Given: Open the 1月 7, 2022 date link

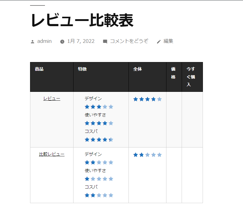Looking at the screenshot, I should point(81,41).
